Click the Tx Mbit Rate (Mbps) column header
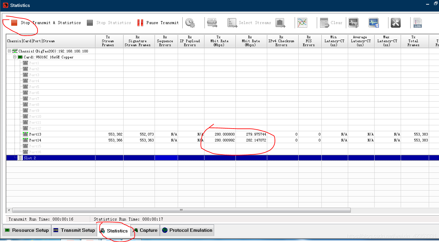 tap(220, 41)
